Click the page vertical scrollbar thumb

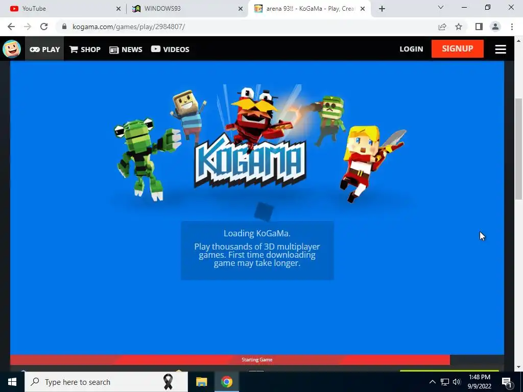click(x=518, y=149)
